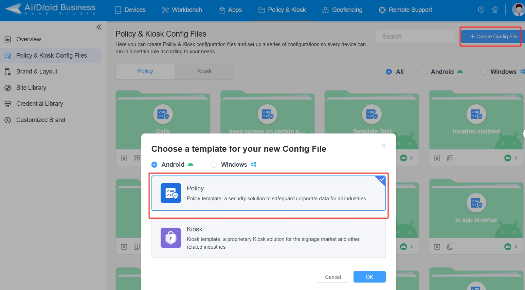Open the Workbench menu
The image size is (525, 290).
point(182,10)
